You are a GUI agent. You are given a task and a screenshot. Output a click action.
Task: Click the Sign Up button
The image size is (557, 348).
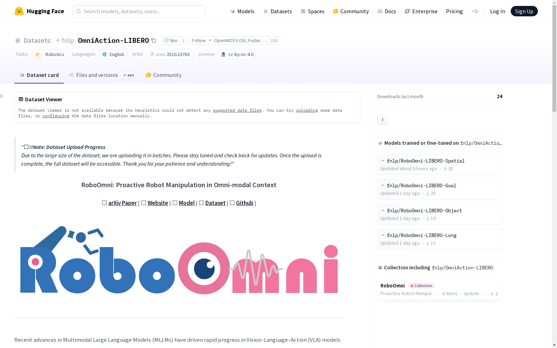[524, 11]
